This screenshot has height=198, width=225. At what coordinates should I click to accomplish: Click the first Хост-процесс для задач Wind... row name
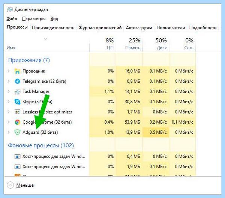(54, 156)
